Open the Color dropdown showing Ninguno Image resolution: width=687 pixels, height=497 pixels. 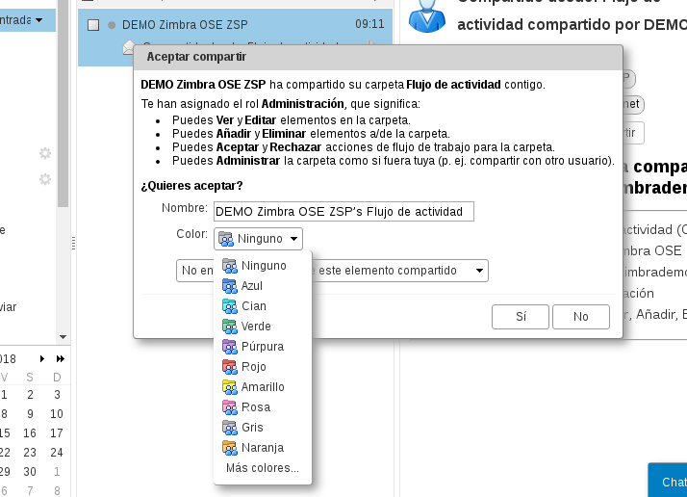point(258,239)
